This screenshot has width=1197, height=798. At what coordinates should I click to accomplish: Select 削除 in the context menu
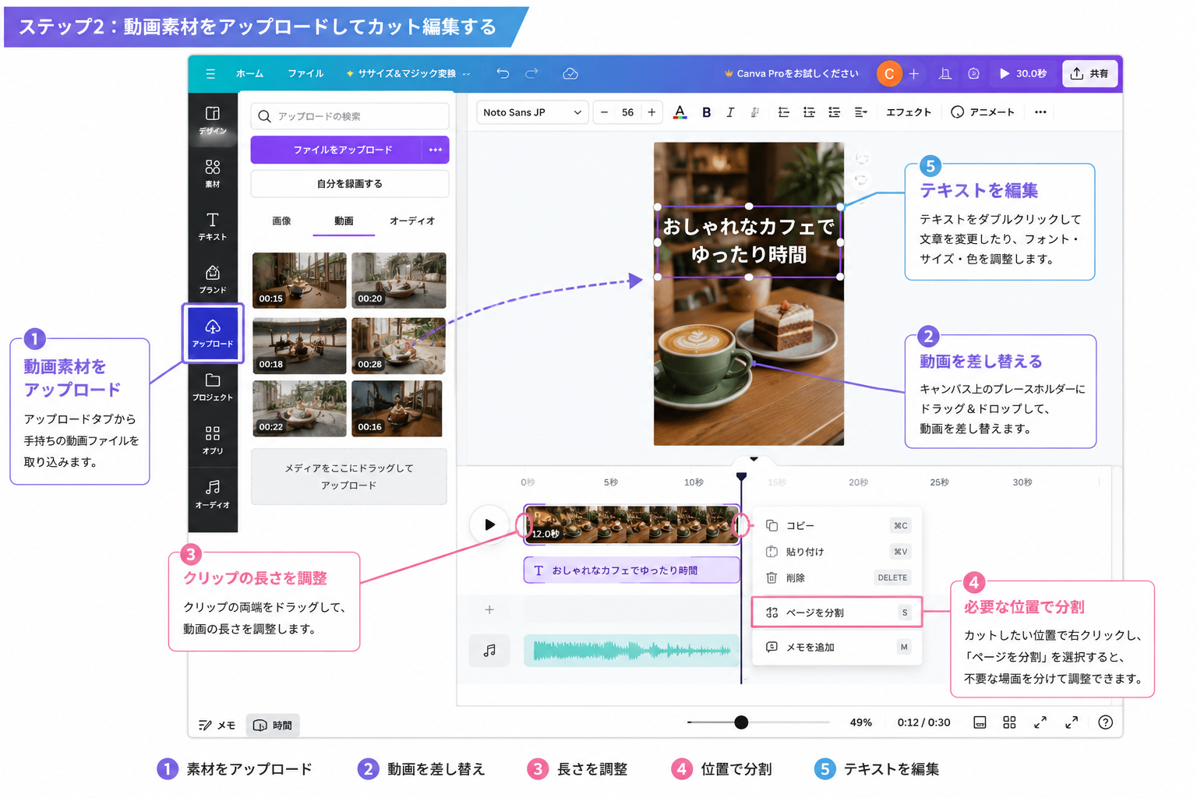pos(837,577)
